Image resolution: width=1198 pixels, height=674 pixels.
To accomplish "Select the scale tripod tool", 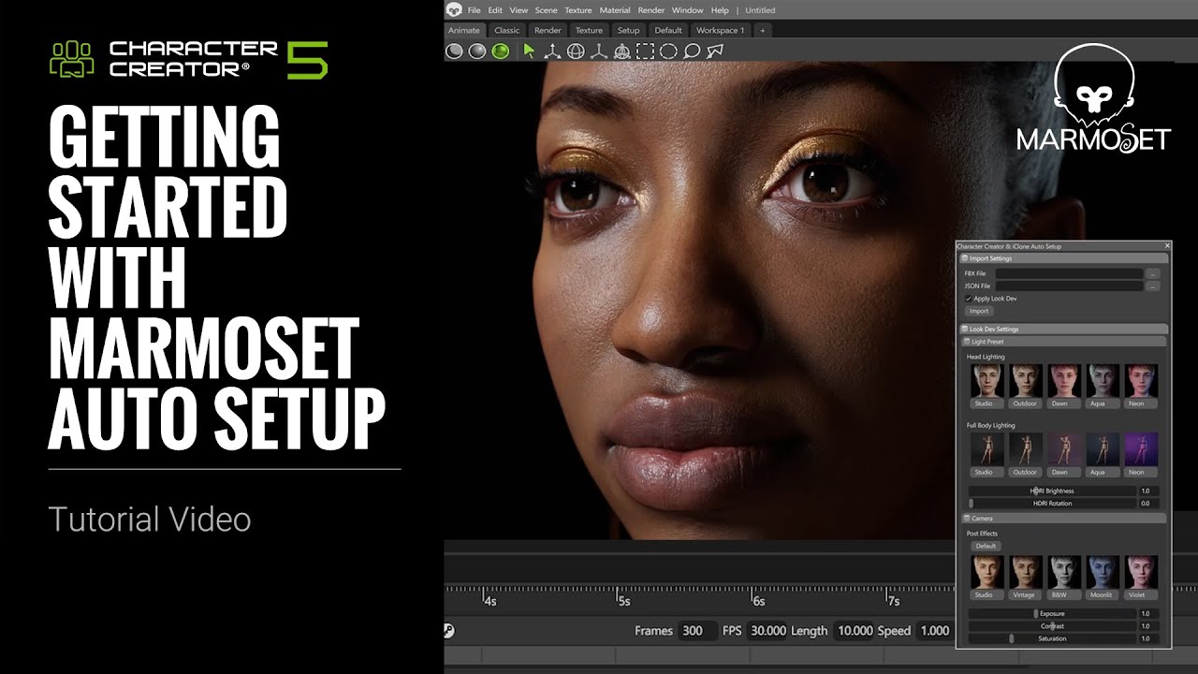I will coord(599,51).
